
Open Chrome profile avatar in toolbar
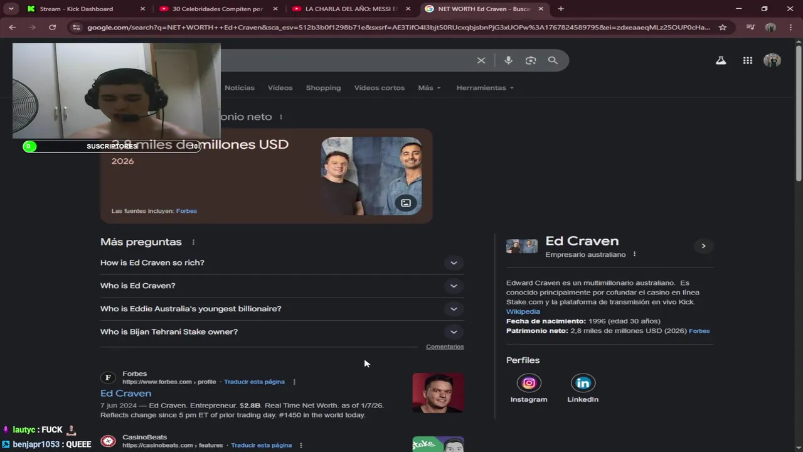771,27
